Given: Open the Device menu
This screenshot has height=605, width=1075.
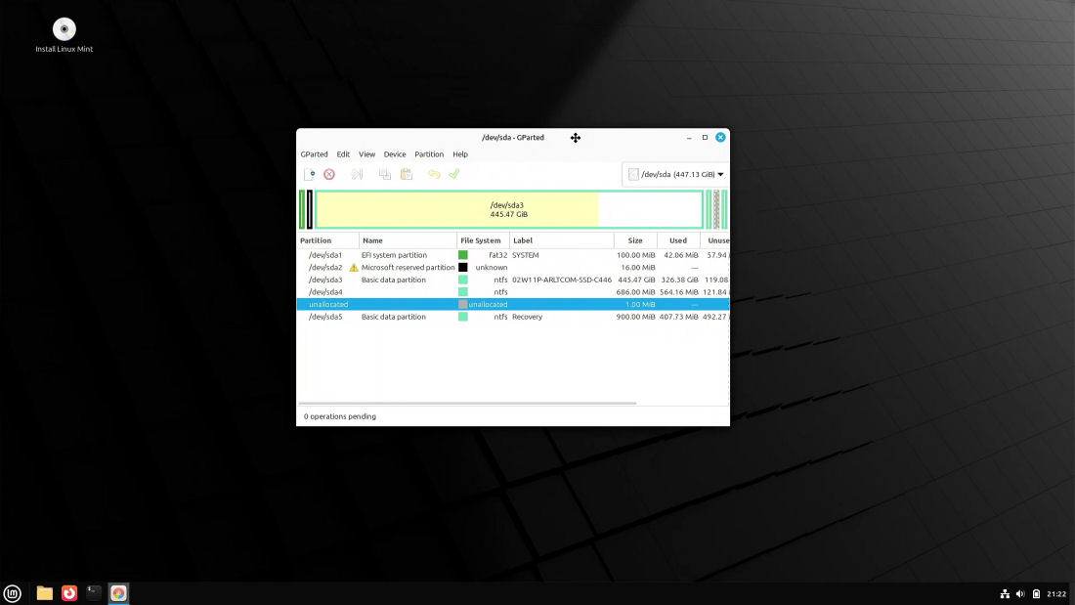Looking at the screenshot, I should (x=395, y=154).
